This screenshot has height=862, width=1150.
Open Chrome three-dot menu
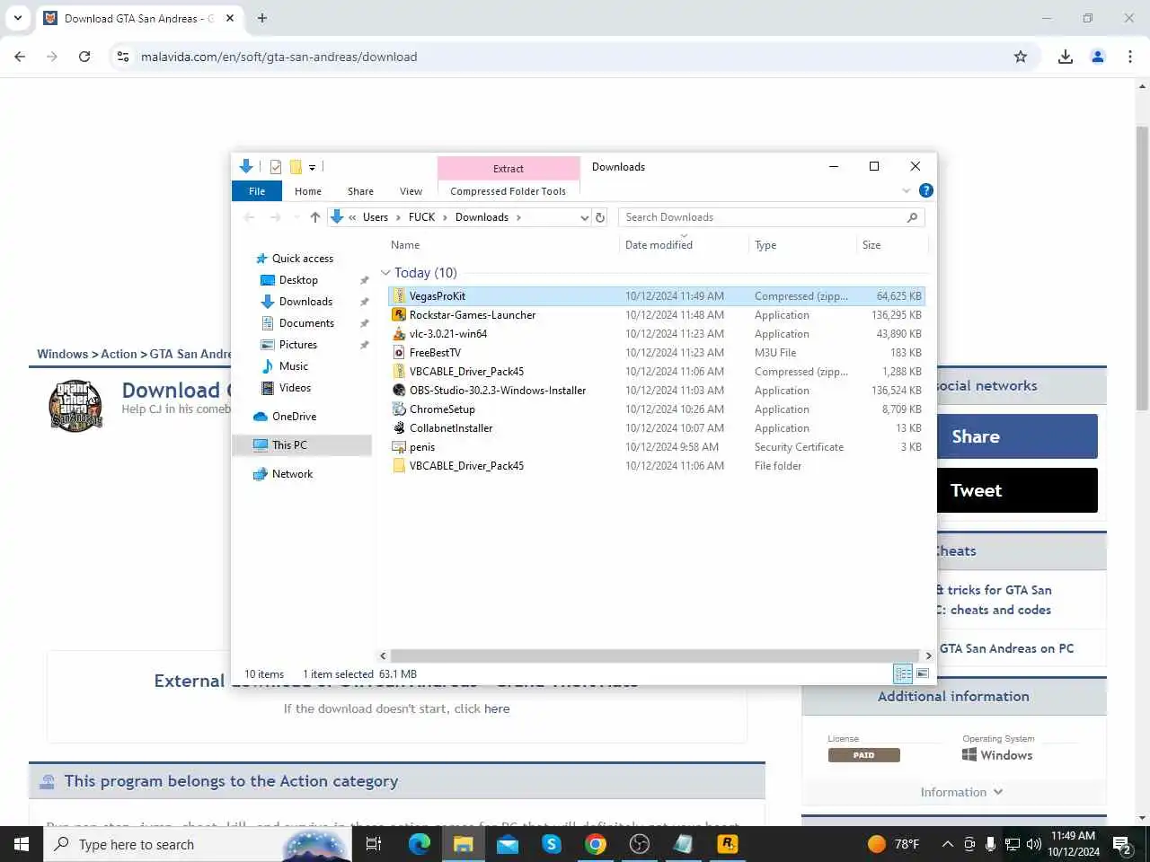click(1130, 57)
